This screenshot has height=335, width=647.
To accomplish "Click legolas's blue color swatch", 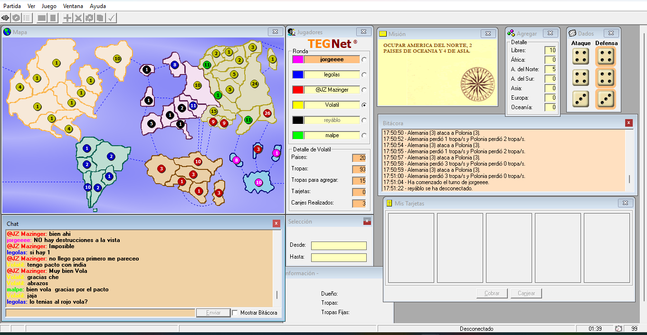I will click(x=298, y=74).
